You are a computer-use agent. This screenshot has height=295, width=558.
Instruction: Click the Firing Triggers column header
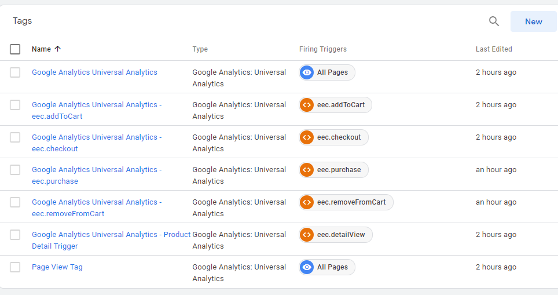click(323, 49)
